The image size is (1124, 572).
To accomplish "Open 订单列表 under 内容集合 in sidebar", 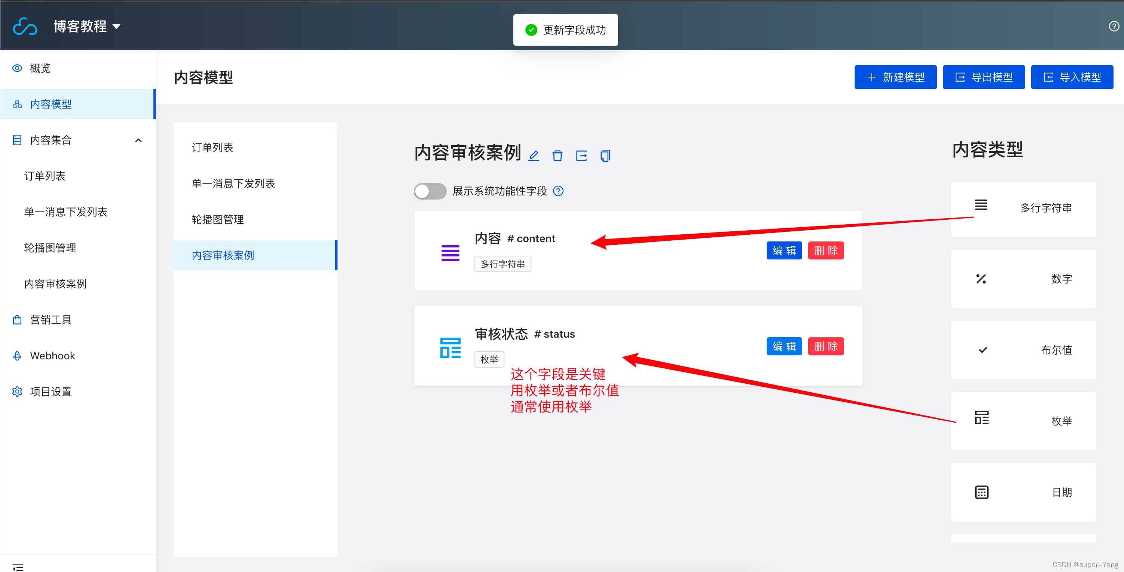I will (x=78, y=176).
